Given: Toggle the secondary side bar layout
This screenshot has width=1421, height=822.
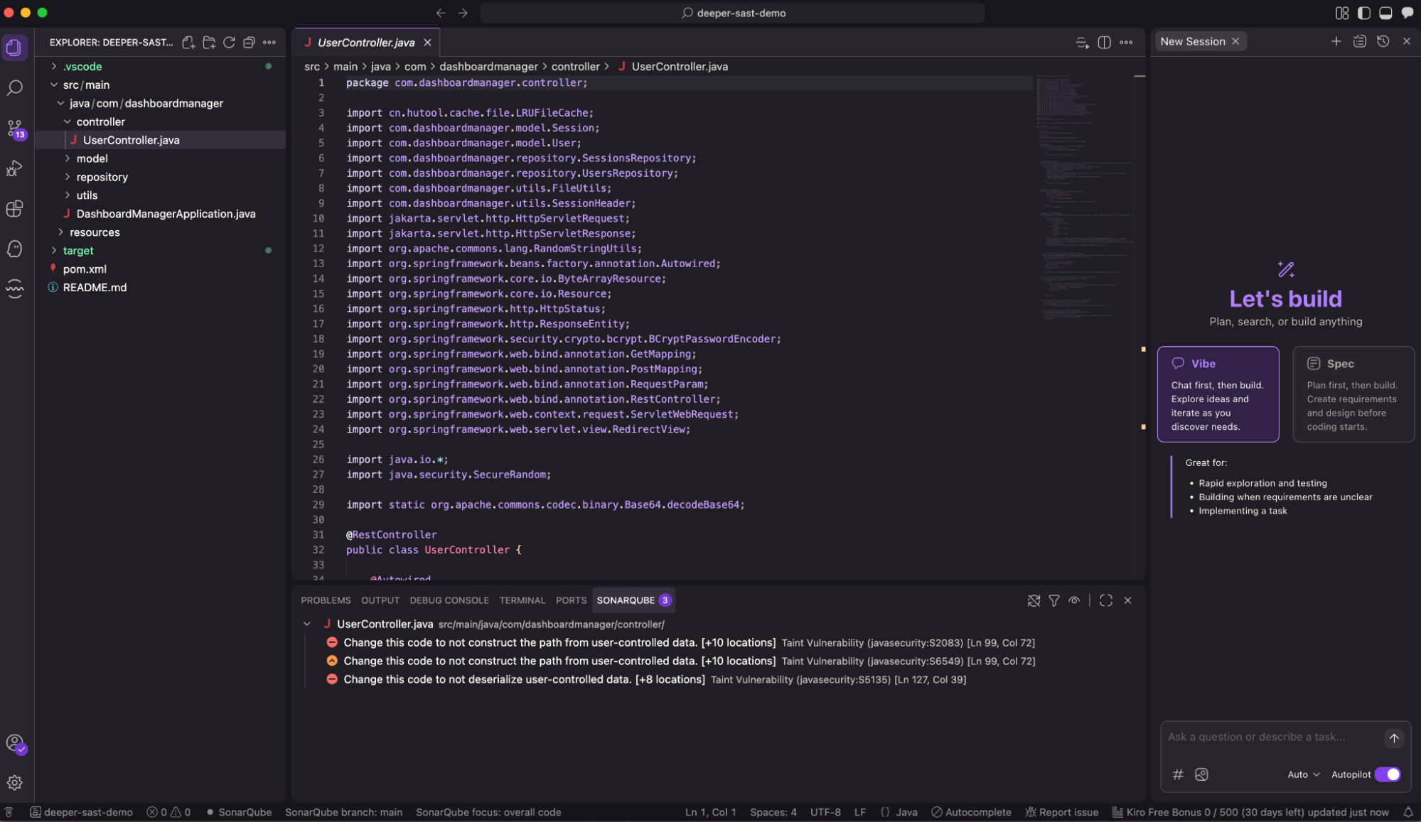Looking at the screenshot, I should coord(1407,13).
